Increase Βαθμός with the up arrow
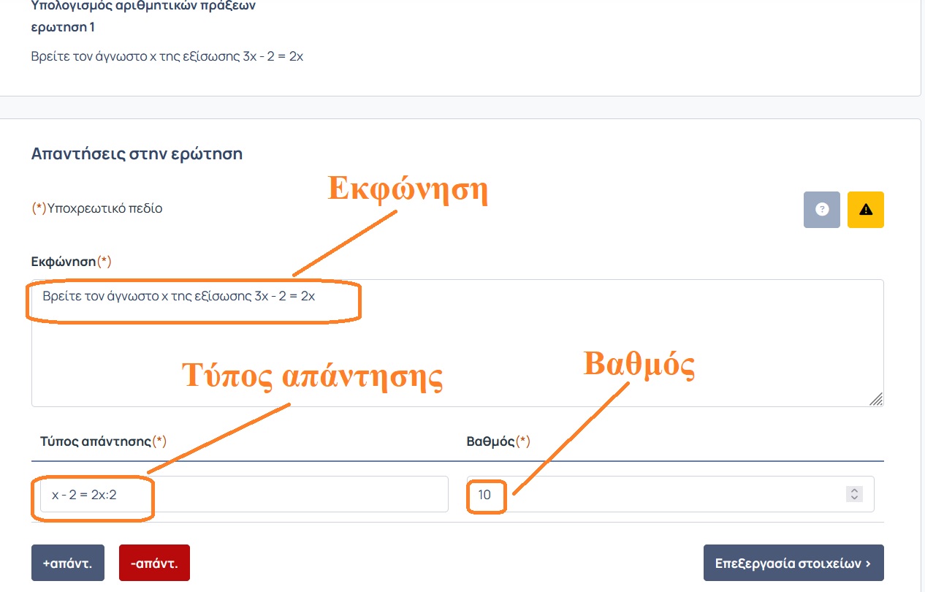 [854, 490]
